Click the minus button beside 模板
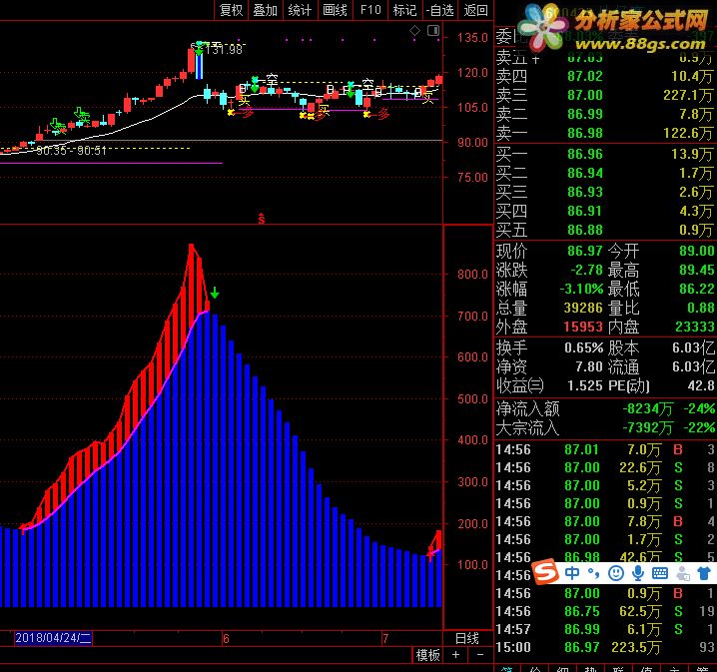This screenshot has height=672, width=717. click(480, 655)
